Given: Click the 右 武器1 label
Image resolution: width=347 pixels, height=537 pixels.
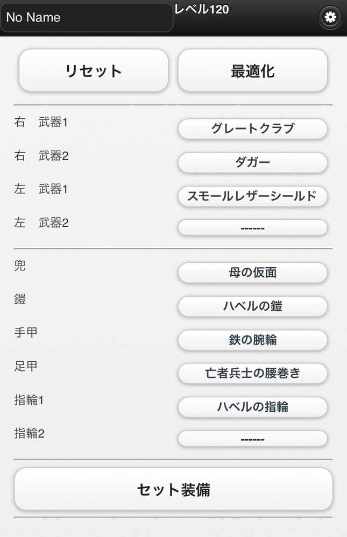Looking at the screenshot, I should click(x=41, y=122).
